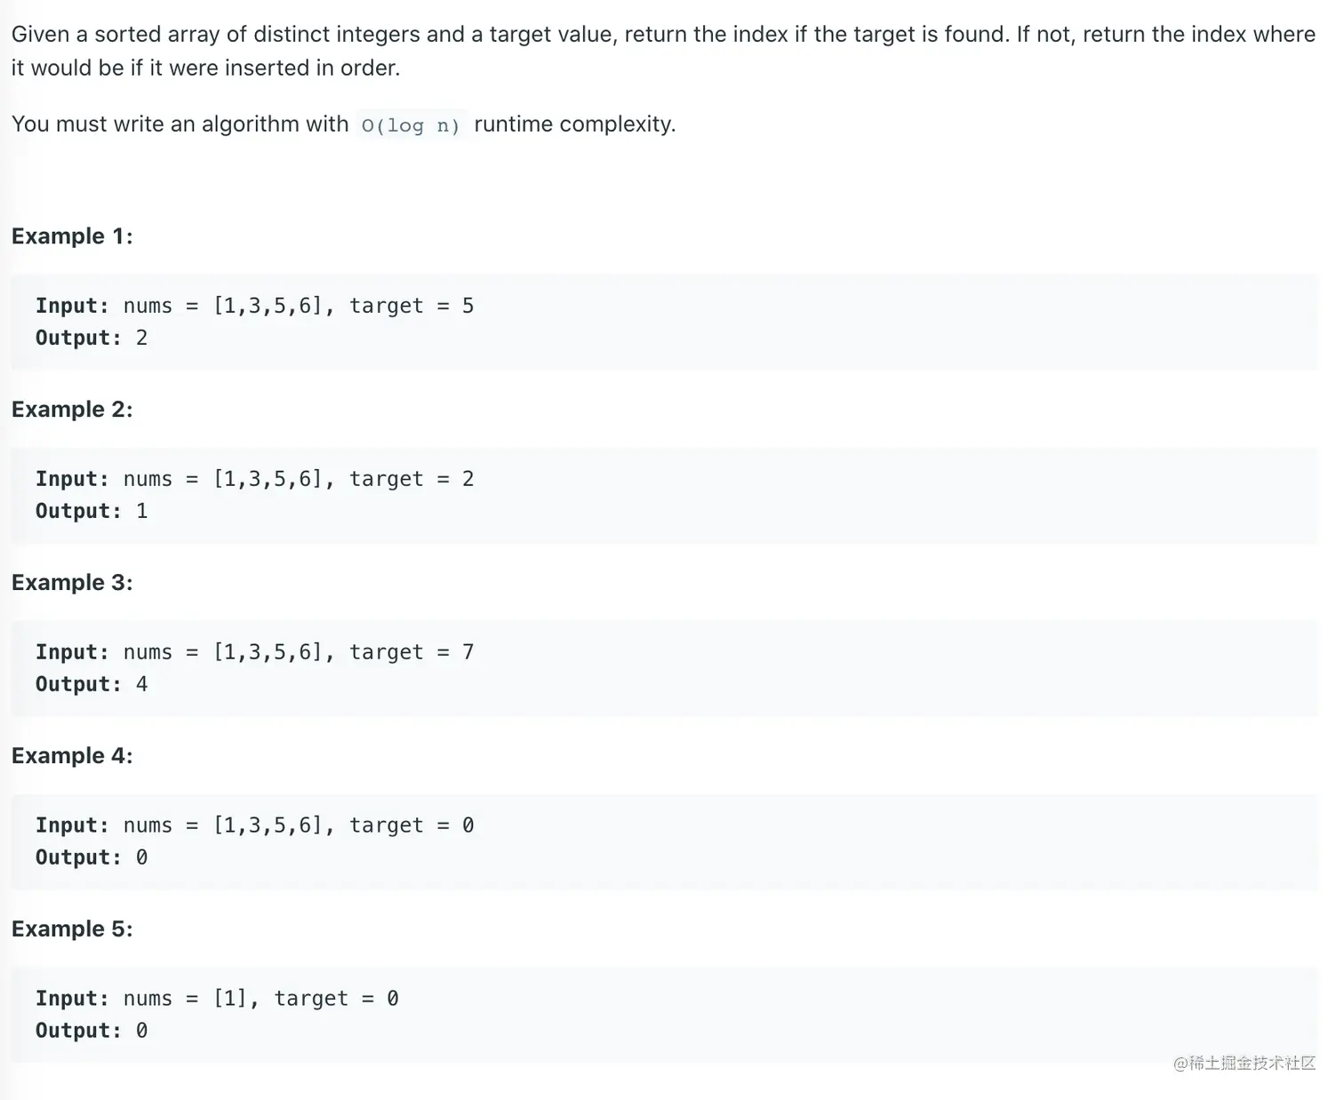Click the 'Output: 4' line in Example 3
1344x1100 pixels.
pos(92,684)
